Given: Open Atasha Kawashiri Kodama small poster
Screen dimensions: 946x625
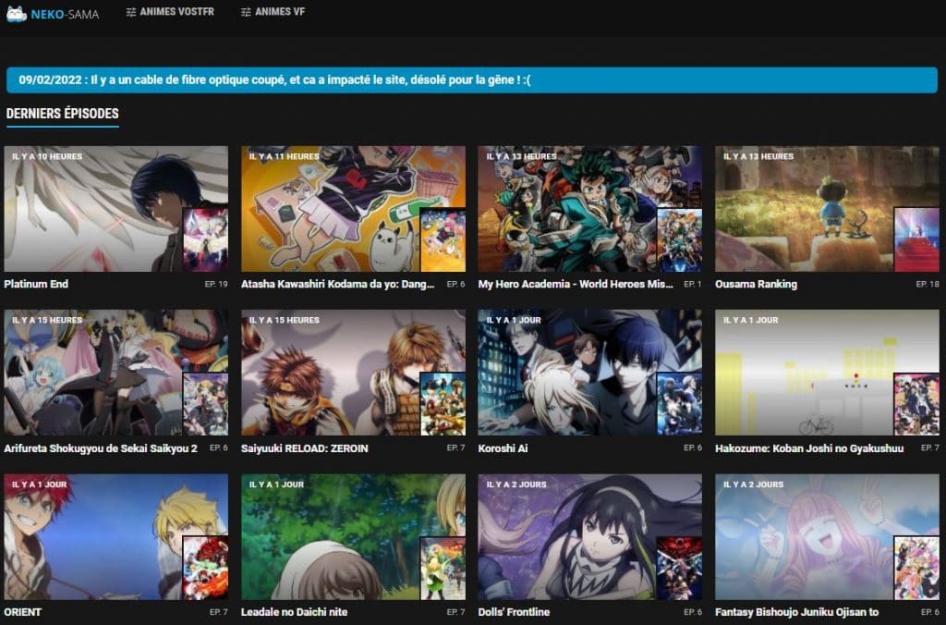Looking at the screenshot, I should coord(443,239).
